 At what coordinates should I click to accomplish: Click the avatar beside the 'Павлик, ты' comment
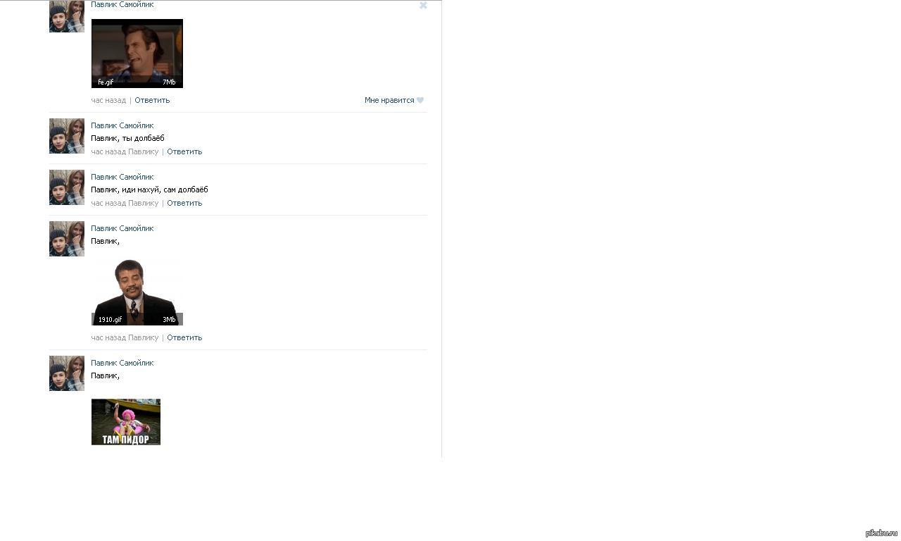67,136
